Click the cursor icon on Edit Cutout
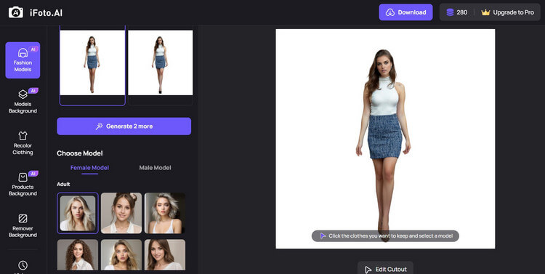Image resolution: width=545 pixels, height=274 pixels. coord(368,270)
